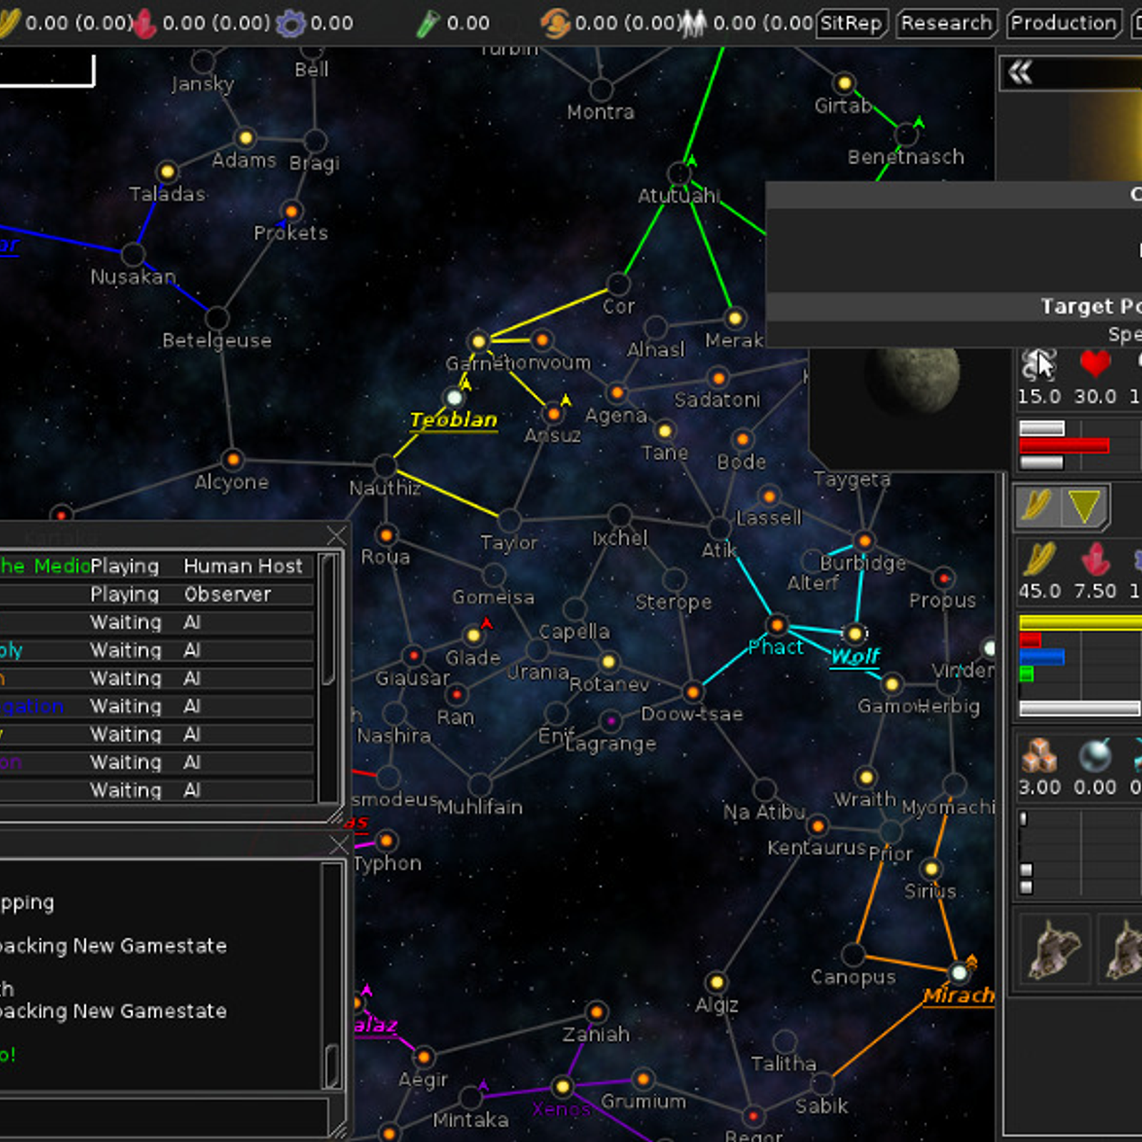
Task: Click the Xenos star
Action: tap(562, 1087)
